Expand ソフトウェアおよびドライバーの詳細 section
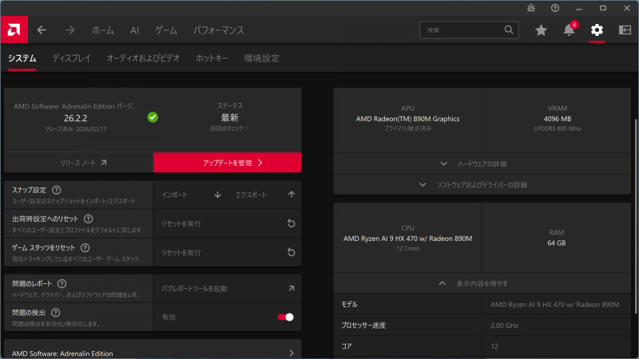The height and width of the screenshot is (359, 639). click(x=482, y=185)
